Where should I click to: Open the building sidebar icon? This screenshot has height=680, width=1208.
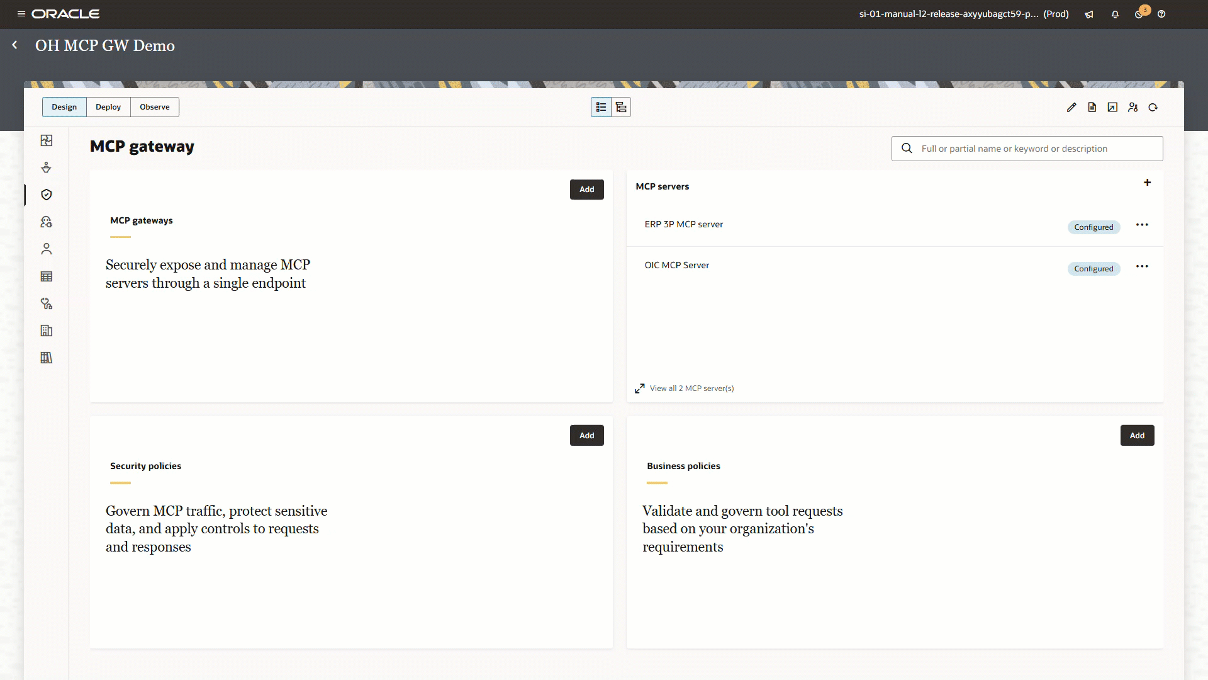(x=47, y=331)
